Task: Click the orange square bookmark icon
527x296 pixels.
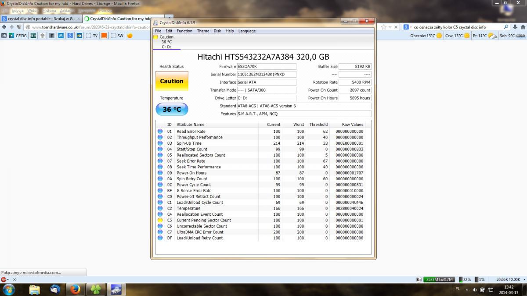Action: tap(104, 36)
